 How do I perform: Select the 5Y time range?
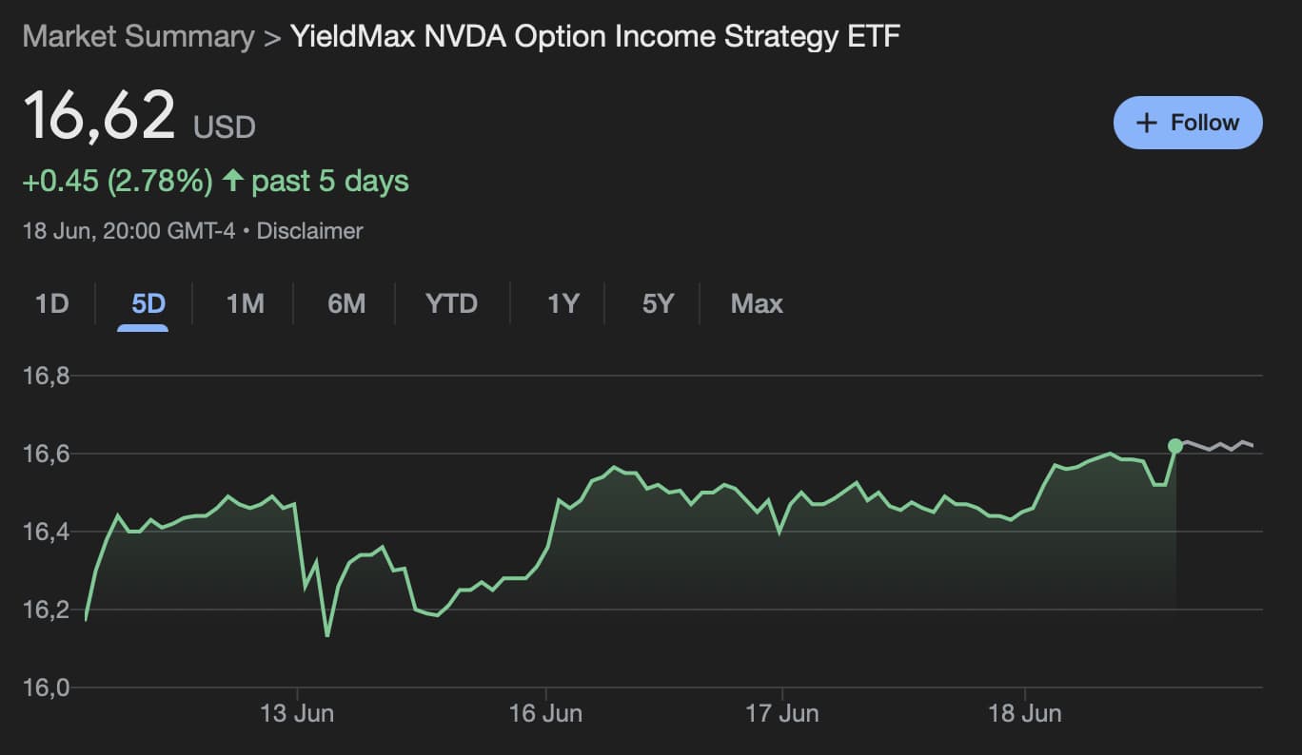(x=655, y=303)
